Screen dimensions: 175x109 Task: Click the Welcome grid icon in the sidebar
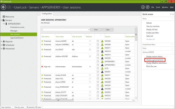(x=4, y=17)
